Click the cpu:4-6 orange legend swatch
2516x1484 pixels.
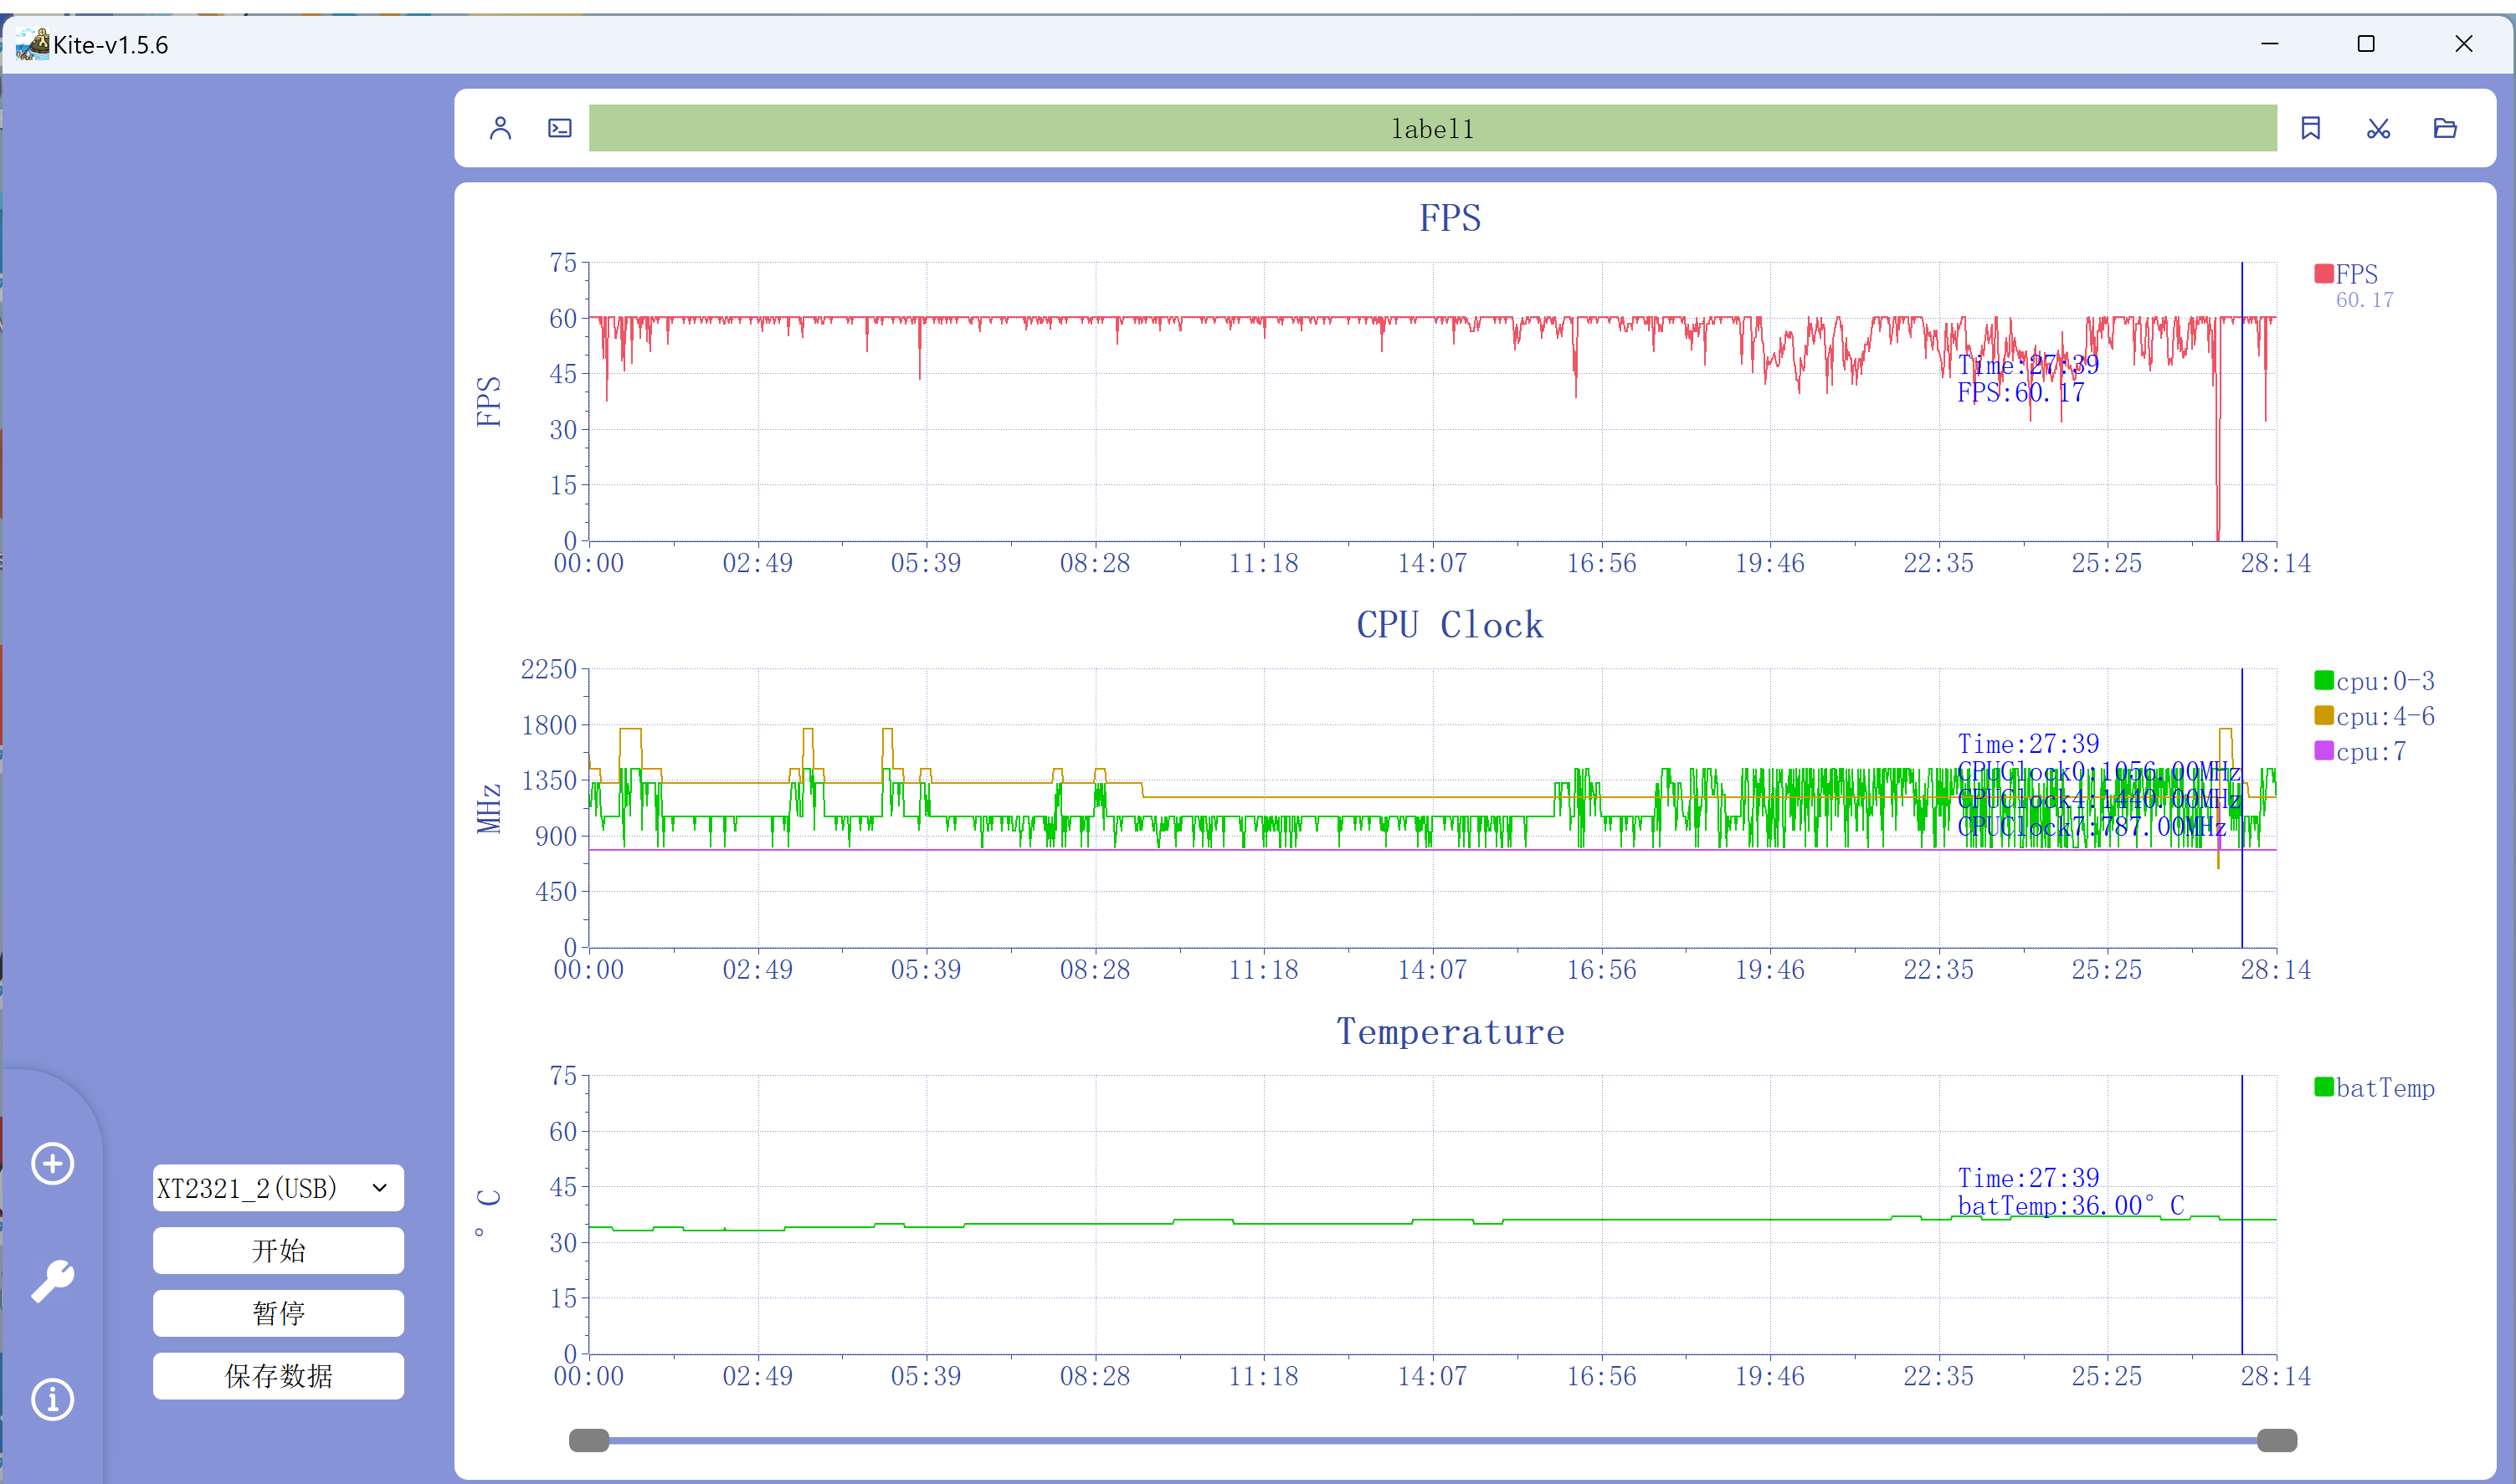pyautogui.click(x=2324, y=716)
